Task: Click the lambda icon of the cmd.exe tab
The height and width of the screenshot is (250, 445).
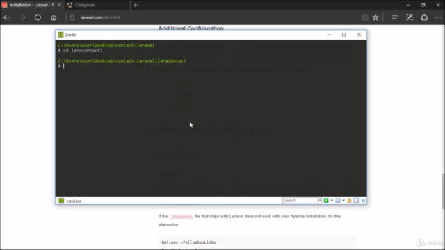Action: (x=61, y=201)
